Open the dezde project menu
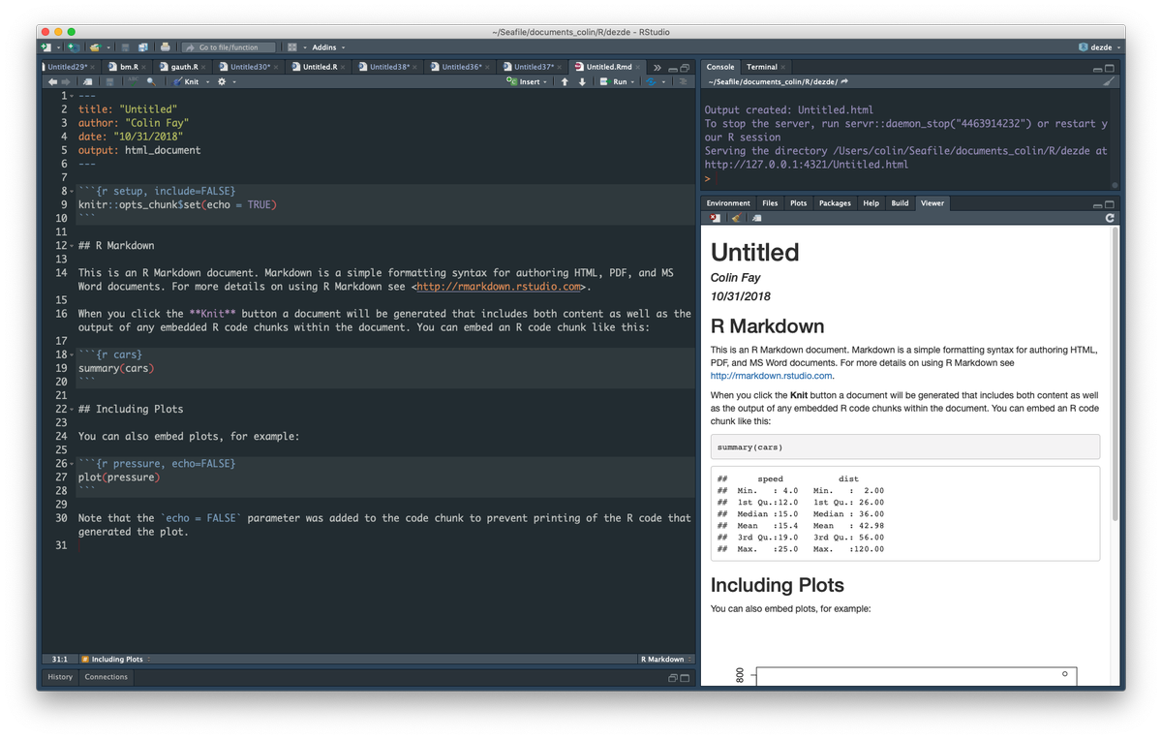Screen dimensions: 1162x739 coord(1099,46)
